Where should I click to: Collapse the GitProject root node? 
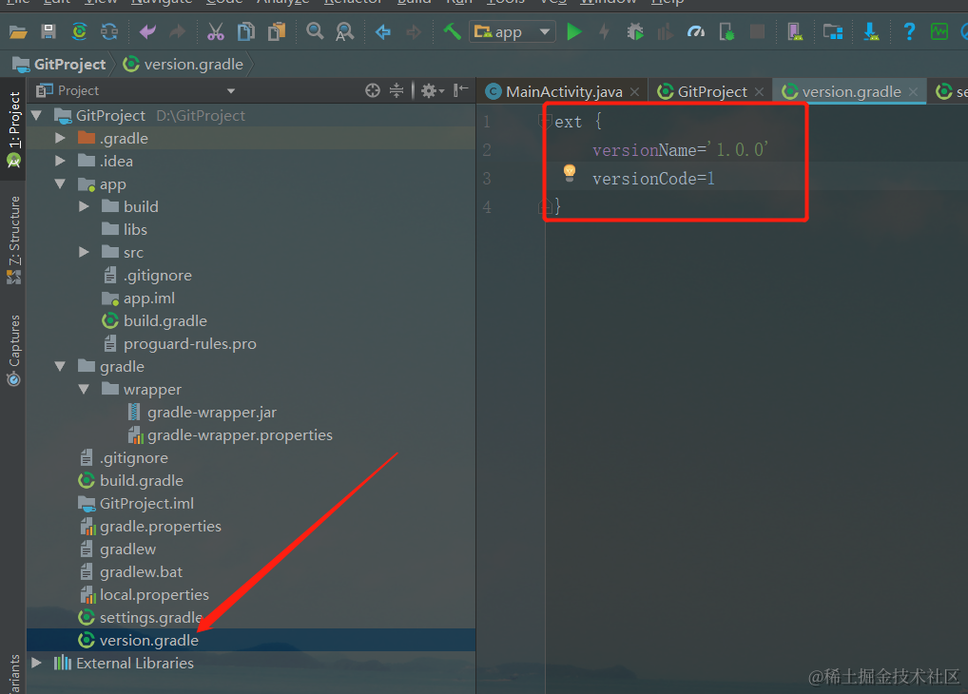36,115
